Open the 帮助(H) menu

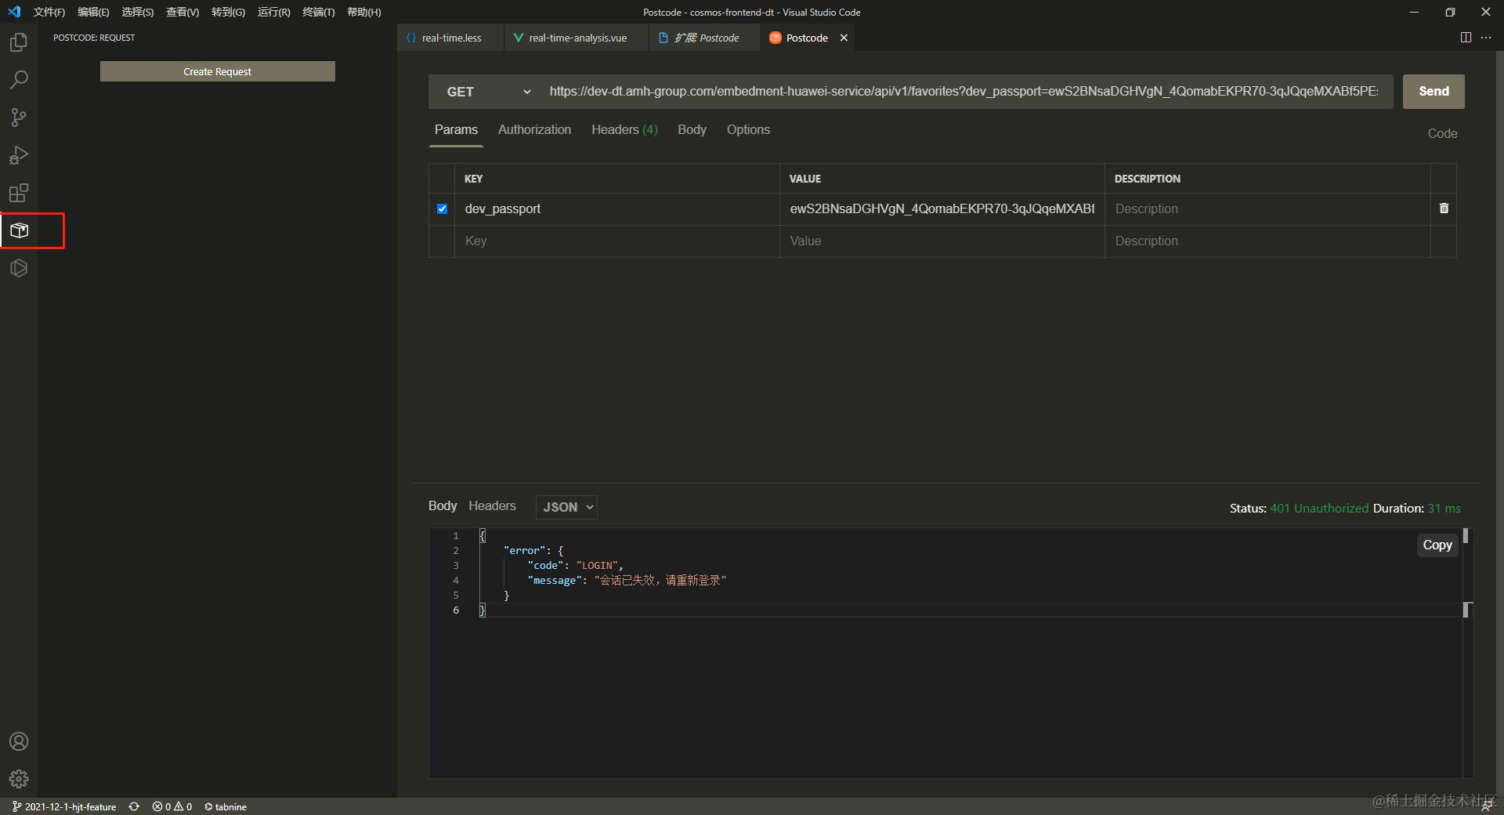tap(364, 12)
